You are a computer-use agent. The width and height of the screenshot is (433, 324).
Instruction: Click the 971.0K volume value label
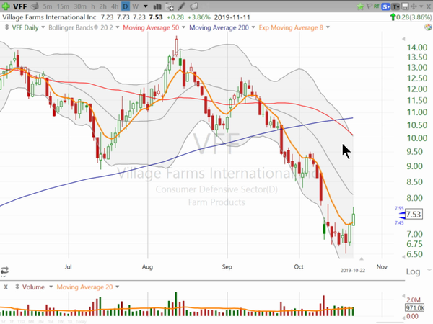415,307
